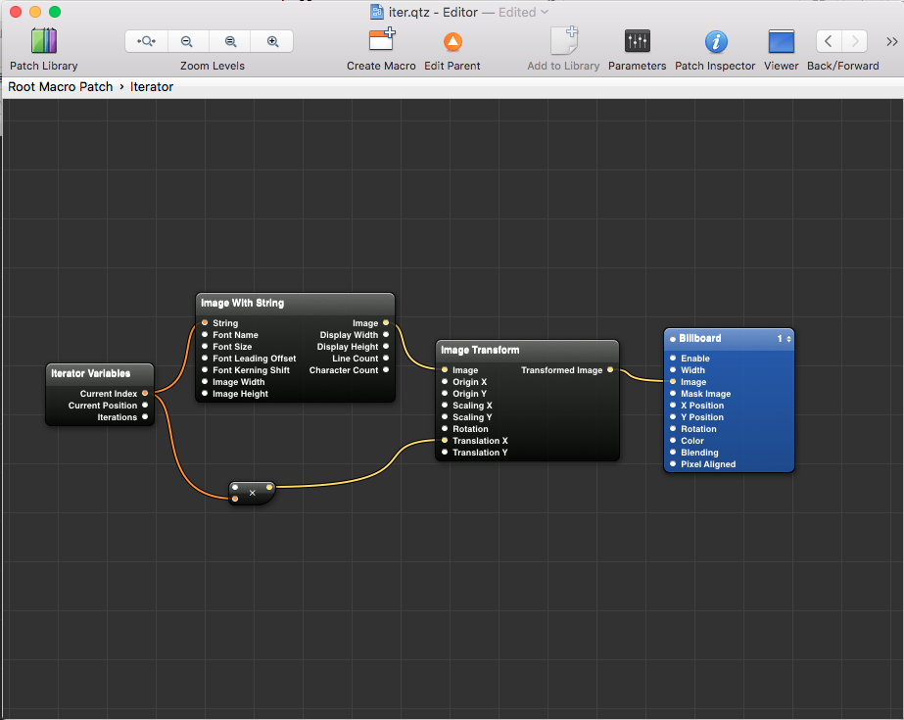
Task: Click the Y Position input port
Action: (x=673, y=416)
